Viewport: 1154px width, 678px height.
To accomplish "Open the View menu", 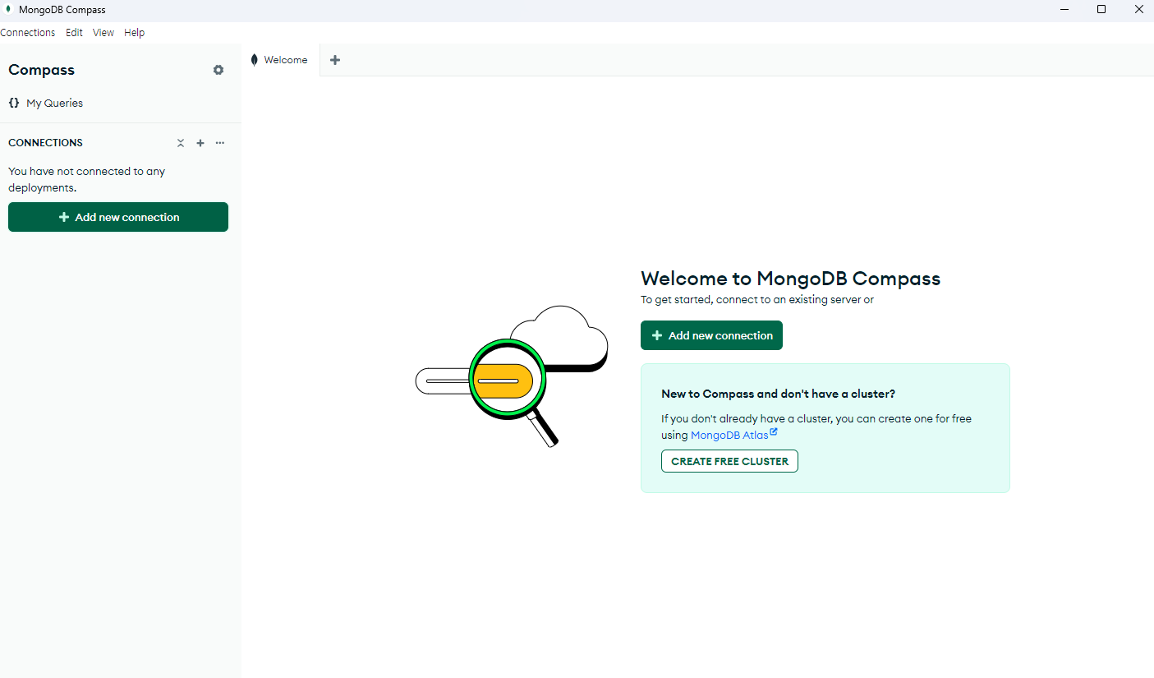I will tap(103, 33).
